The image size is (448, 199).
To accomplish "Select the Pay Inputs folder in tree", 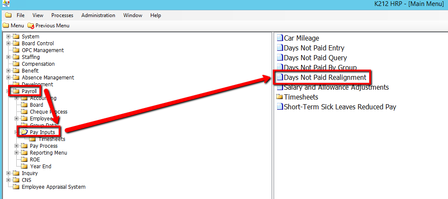I will (x=42, y=132).
